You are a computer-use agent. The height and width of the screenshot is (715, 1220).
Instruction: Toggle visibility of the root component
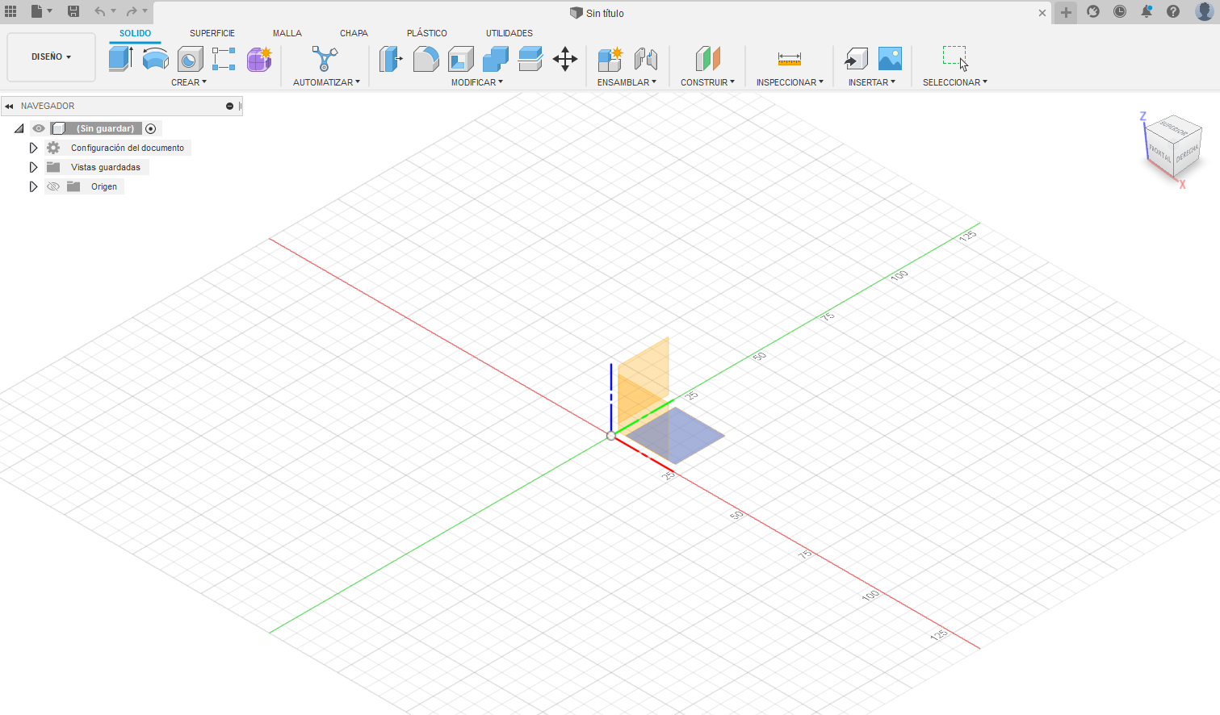(x=39, y=128)
